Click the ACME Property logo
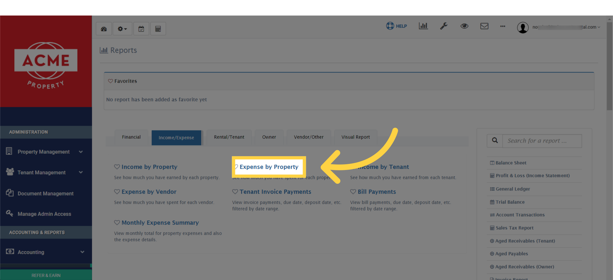Image resolution: width=613 pixels, height=280 pixels. pyautogui.click(x=46, y=65)
